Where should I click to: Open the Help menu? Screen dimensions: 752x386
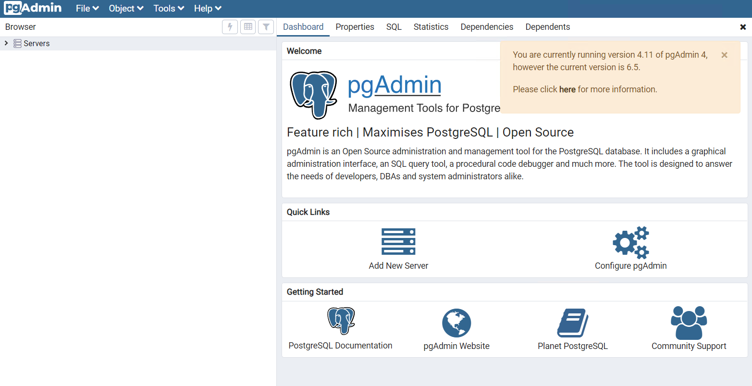[208, 9]
